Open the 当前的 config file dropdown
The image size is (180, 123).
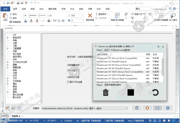pos(126,108)
